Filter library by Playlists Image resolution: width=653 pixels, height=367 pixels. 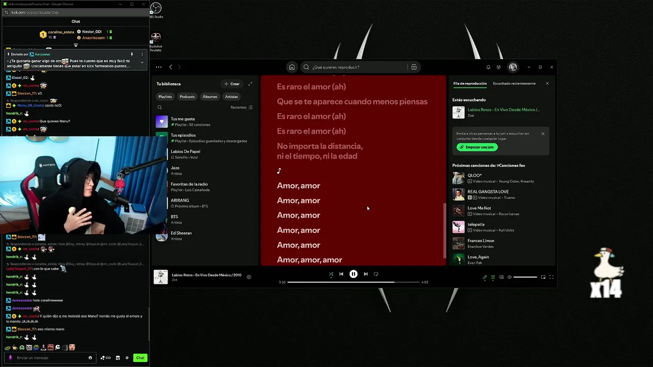(165, 96)
